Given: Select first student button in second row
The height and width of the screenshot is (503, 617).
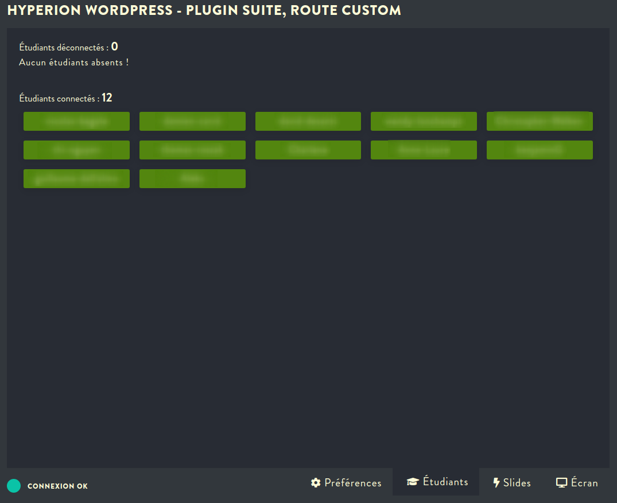Looking at the screenshot, I should 76,150.
